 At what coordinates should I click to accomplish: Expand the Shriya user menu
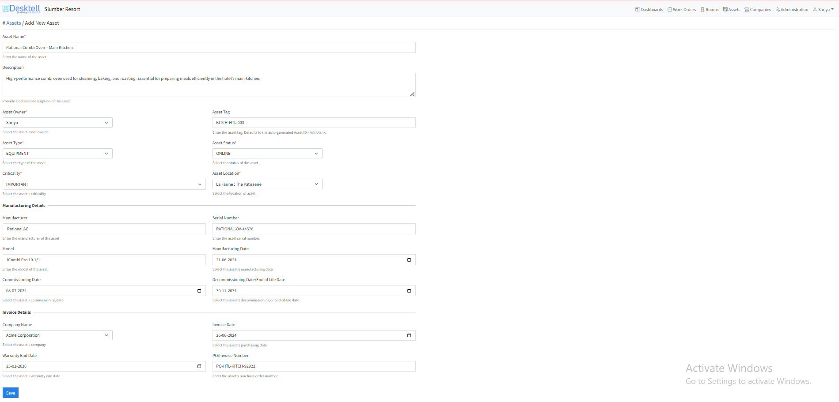tap(823, 10)
